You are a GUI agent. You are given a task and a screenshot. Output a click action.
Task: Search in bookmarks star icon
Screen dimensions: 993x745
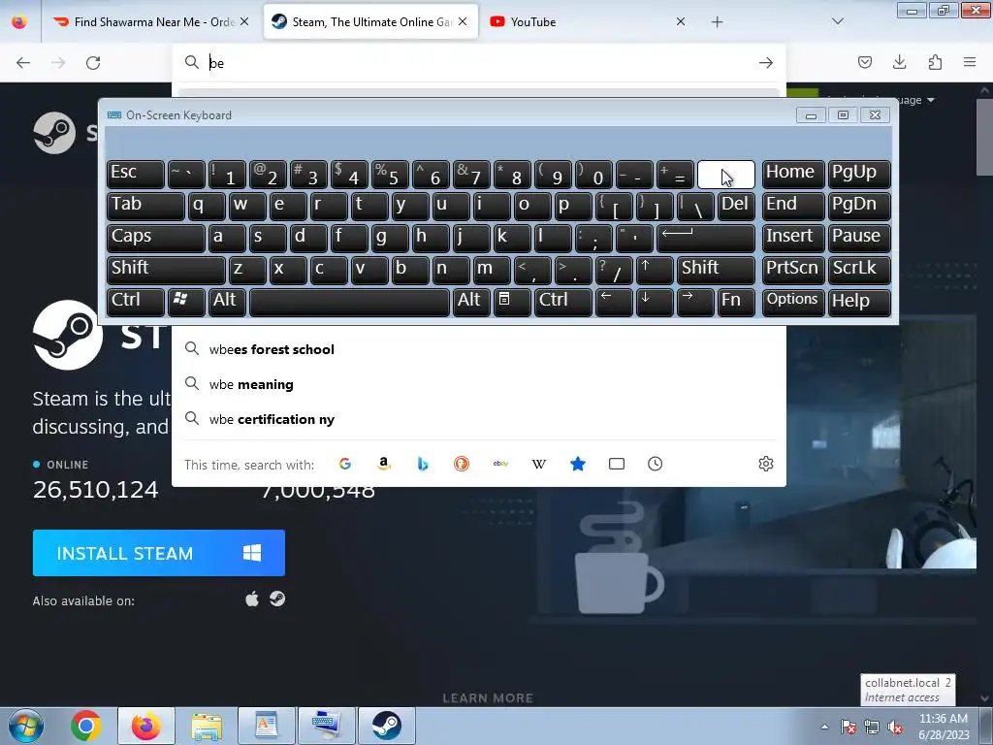578,464
